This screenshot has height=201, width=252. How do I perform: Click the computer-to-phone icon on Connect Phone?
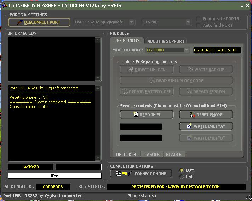point(124,174)
